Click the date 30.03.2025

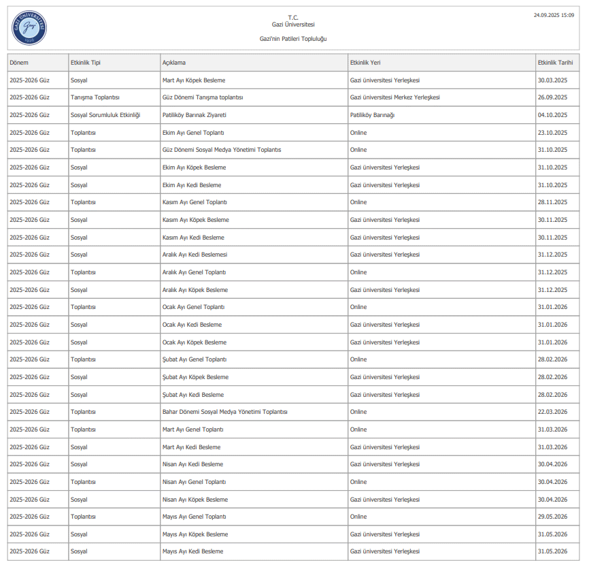point(552,80)
